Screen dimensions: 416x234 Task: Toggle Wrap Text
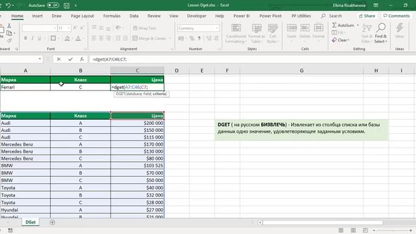tap(144, 28)
